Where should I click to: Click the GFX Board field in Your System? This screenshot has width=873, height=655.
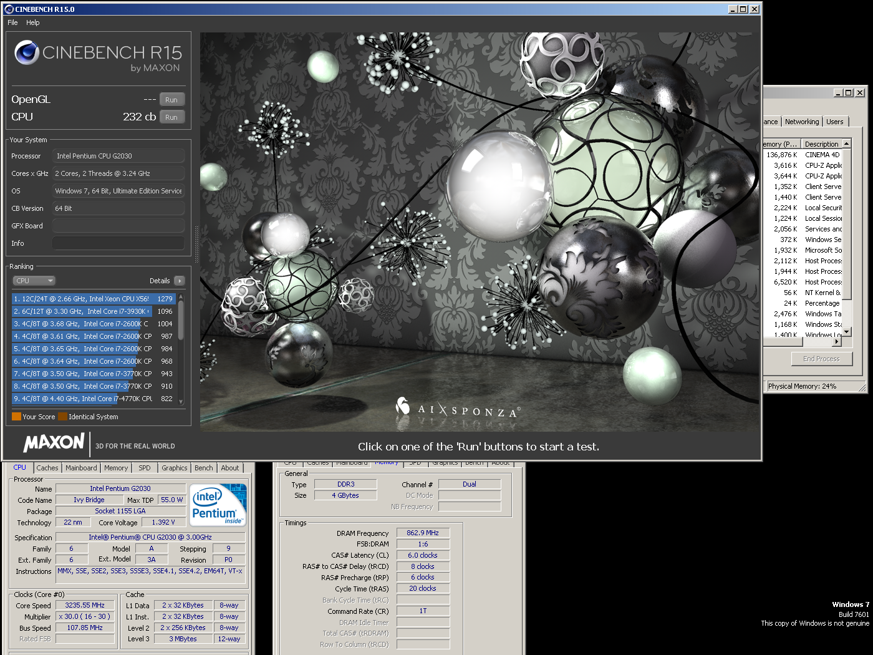118,226
